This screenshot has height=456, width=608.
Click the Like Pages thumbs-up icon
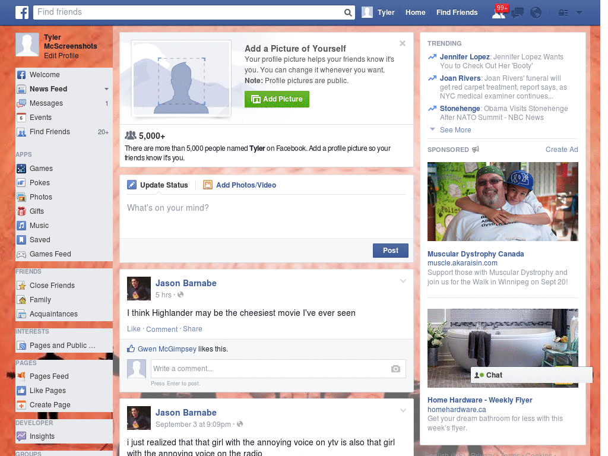(x=21, y=391)
